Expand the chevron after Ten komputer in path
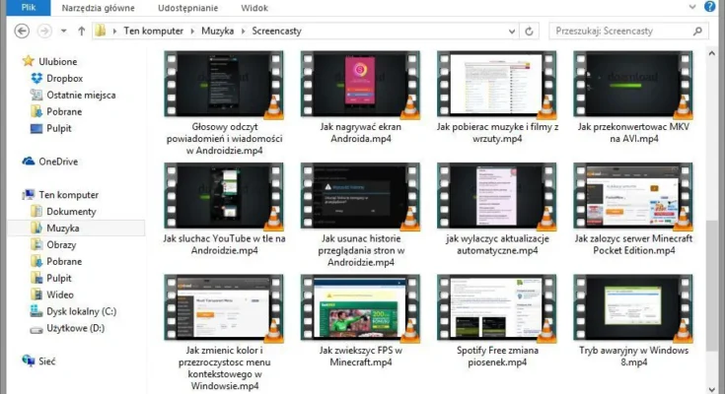Viewport: 725px width, 394px height. (x=192, y=31)
